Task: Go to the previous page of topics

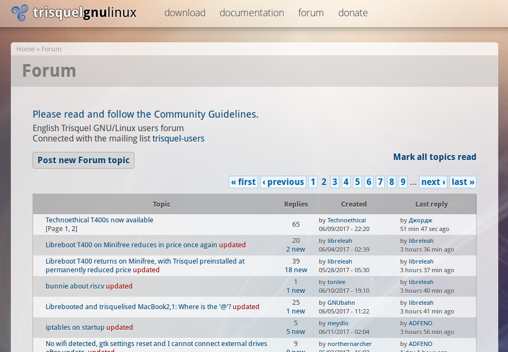Action: pyautogui.click(x=283, y=182)
